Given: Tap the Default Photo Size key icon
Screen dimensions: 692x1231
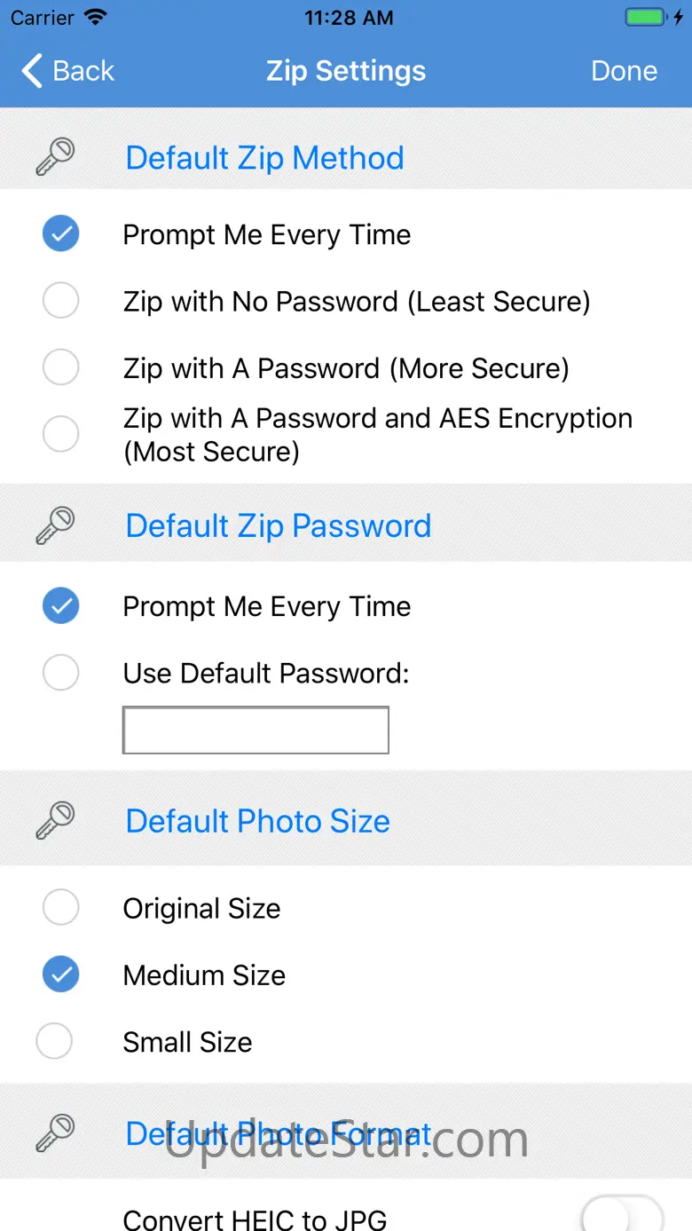Looking at the screenshot, I should [55, 821].
